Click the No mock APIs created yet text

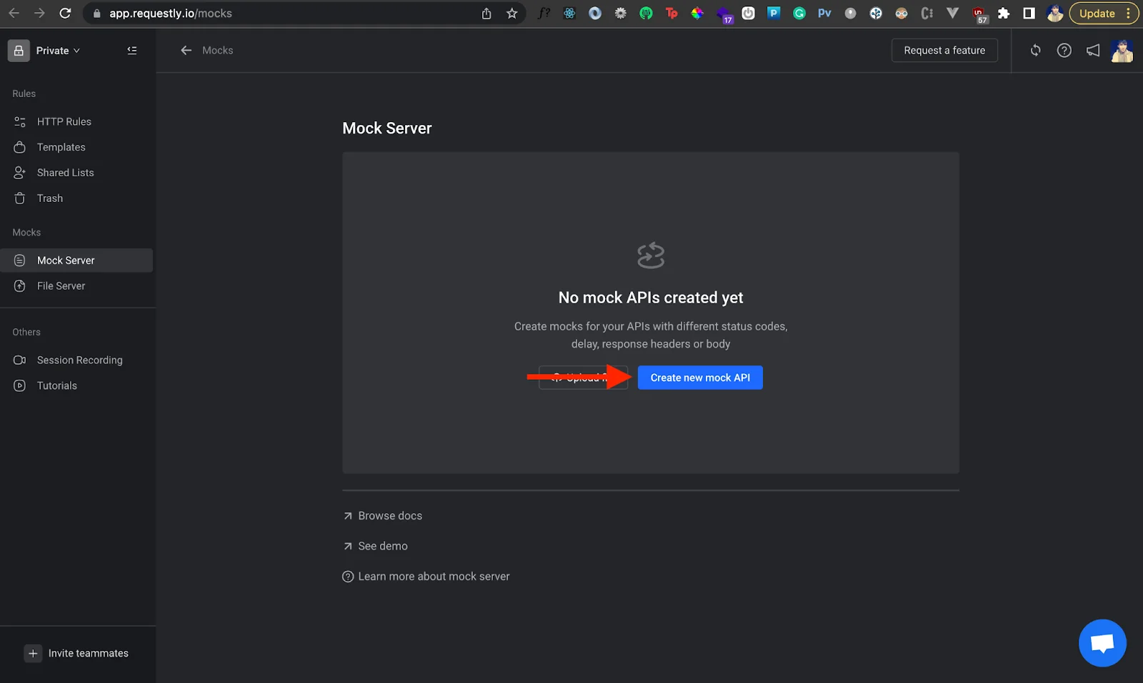651,298
